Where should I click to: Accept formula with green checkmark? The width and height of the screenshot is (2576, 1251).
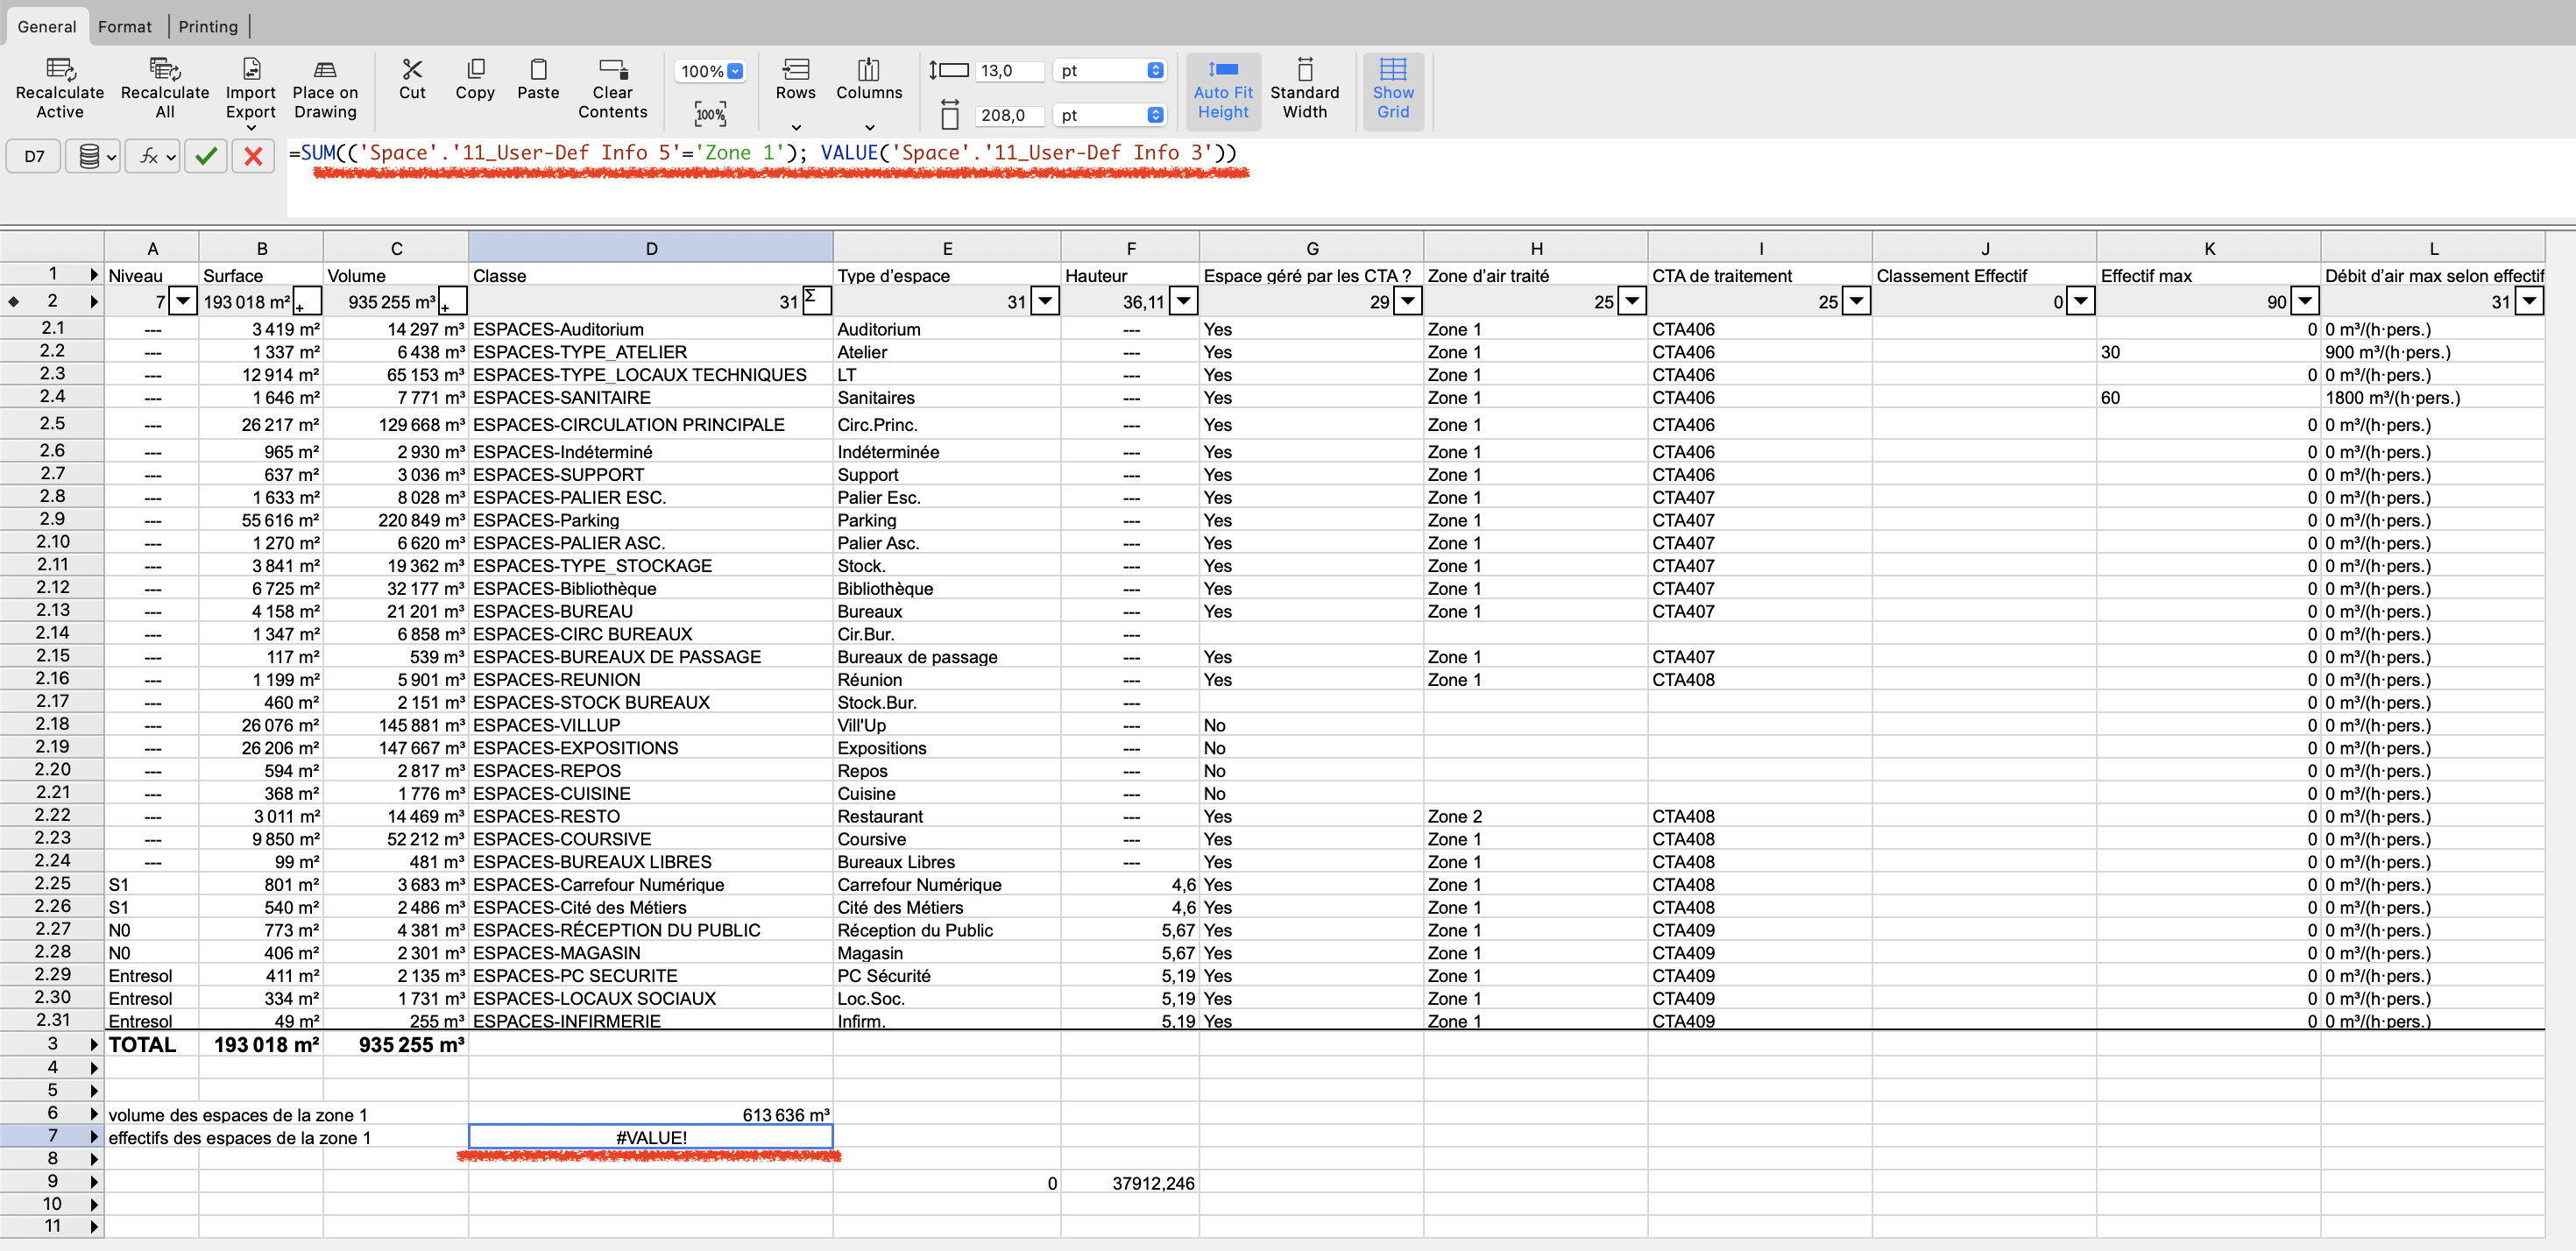point(206,156)
